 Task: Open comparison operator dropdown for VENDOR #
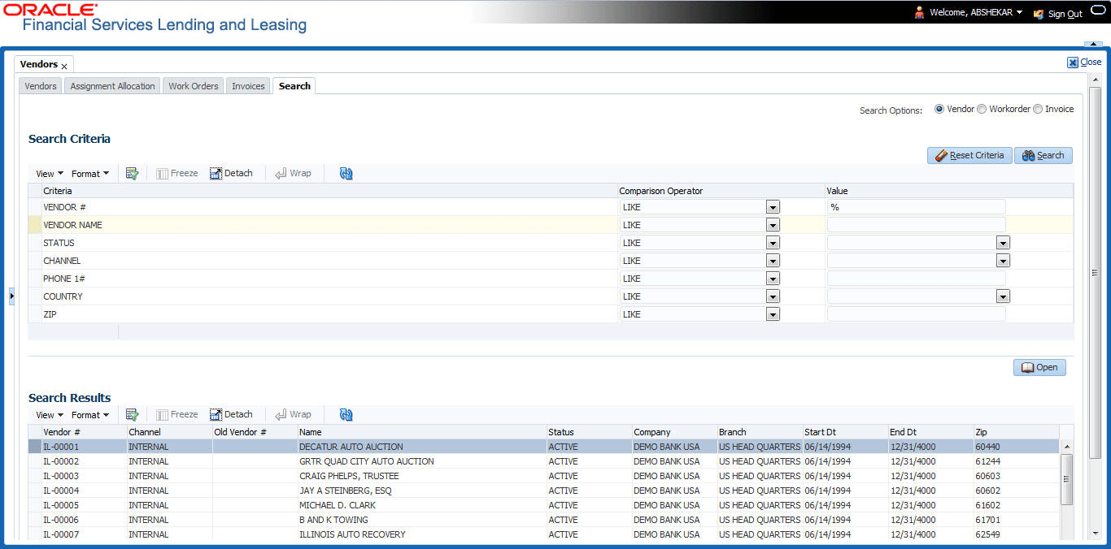773,207
